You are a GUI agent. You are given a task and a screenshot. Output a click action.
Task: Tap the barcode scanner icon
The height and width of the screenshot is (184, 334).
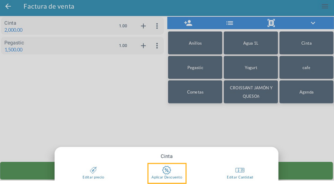271,23
